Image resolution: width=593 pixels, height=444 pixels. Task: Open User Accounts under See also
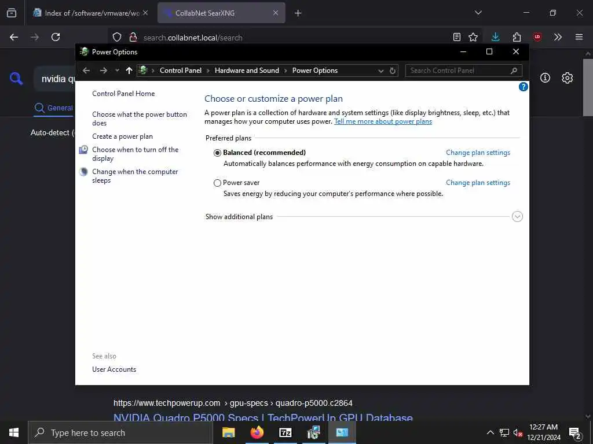tap(114, 369)
